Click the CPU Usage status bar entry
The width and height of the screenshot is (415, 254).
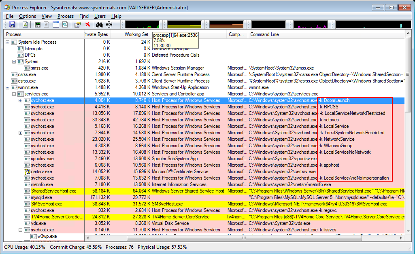[25, 247]
